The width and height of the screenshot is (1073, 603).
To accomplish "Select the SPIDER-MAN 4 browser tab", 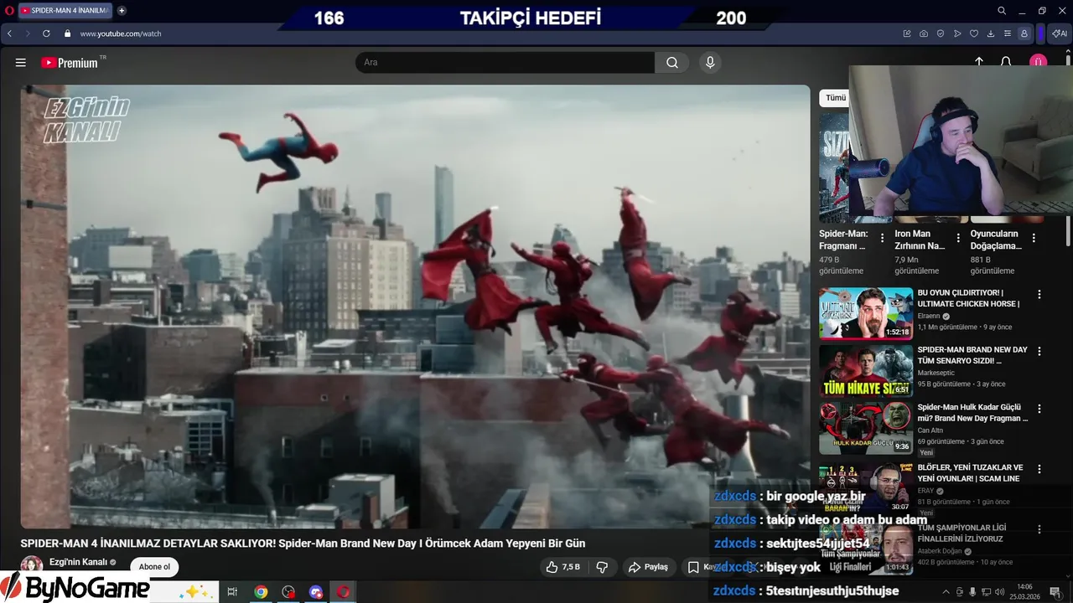I will (x=65, y=11).
